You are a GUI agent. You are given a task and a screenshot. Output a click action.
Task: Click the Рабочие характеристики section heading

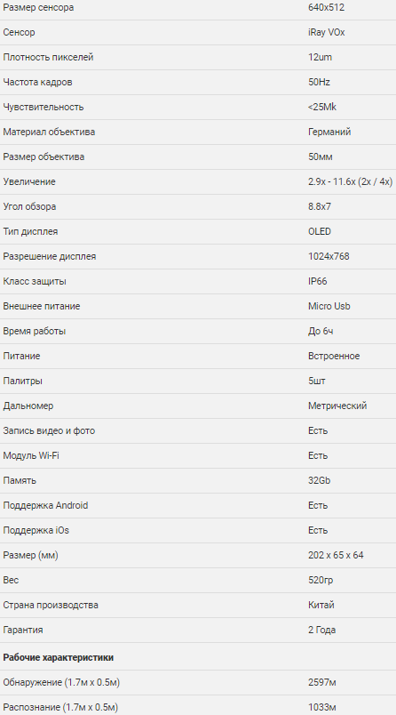pyautogui.click(x=59, y=657)
